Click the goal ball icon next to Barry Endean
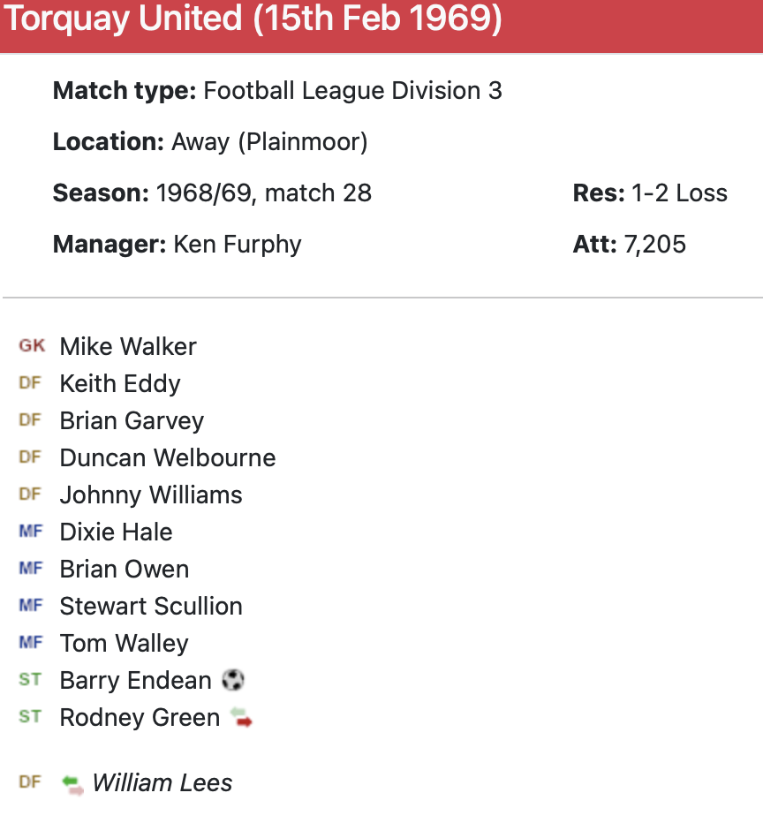 [233, 680]
